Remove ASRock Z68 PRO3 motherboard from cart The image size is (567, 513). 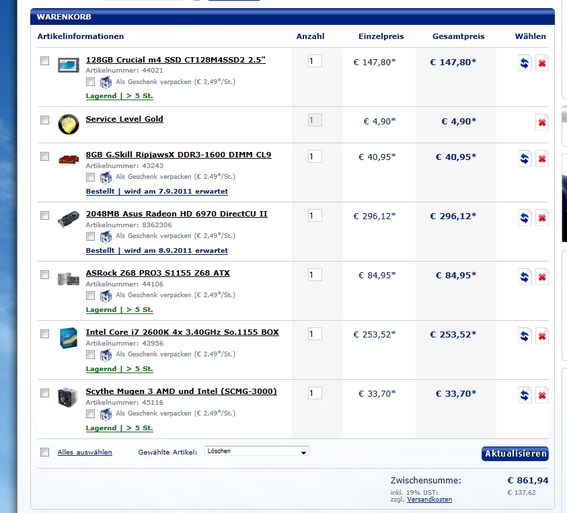coord(541,277)
